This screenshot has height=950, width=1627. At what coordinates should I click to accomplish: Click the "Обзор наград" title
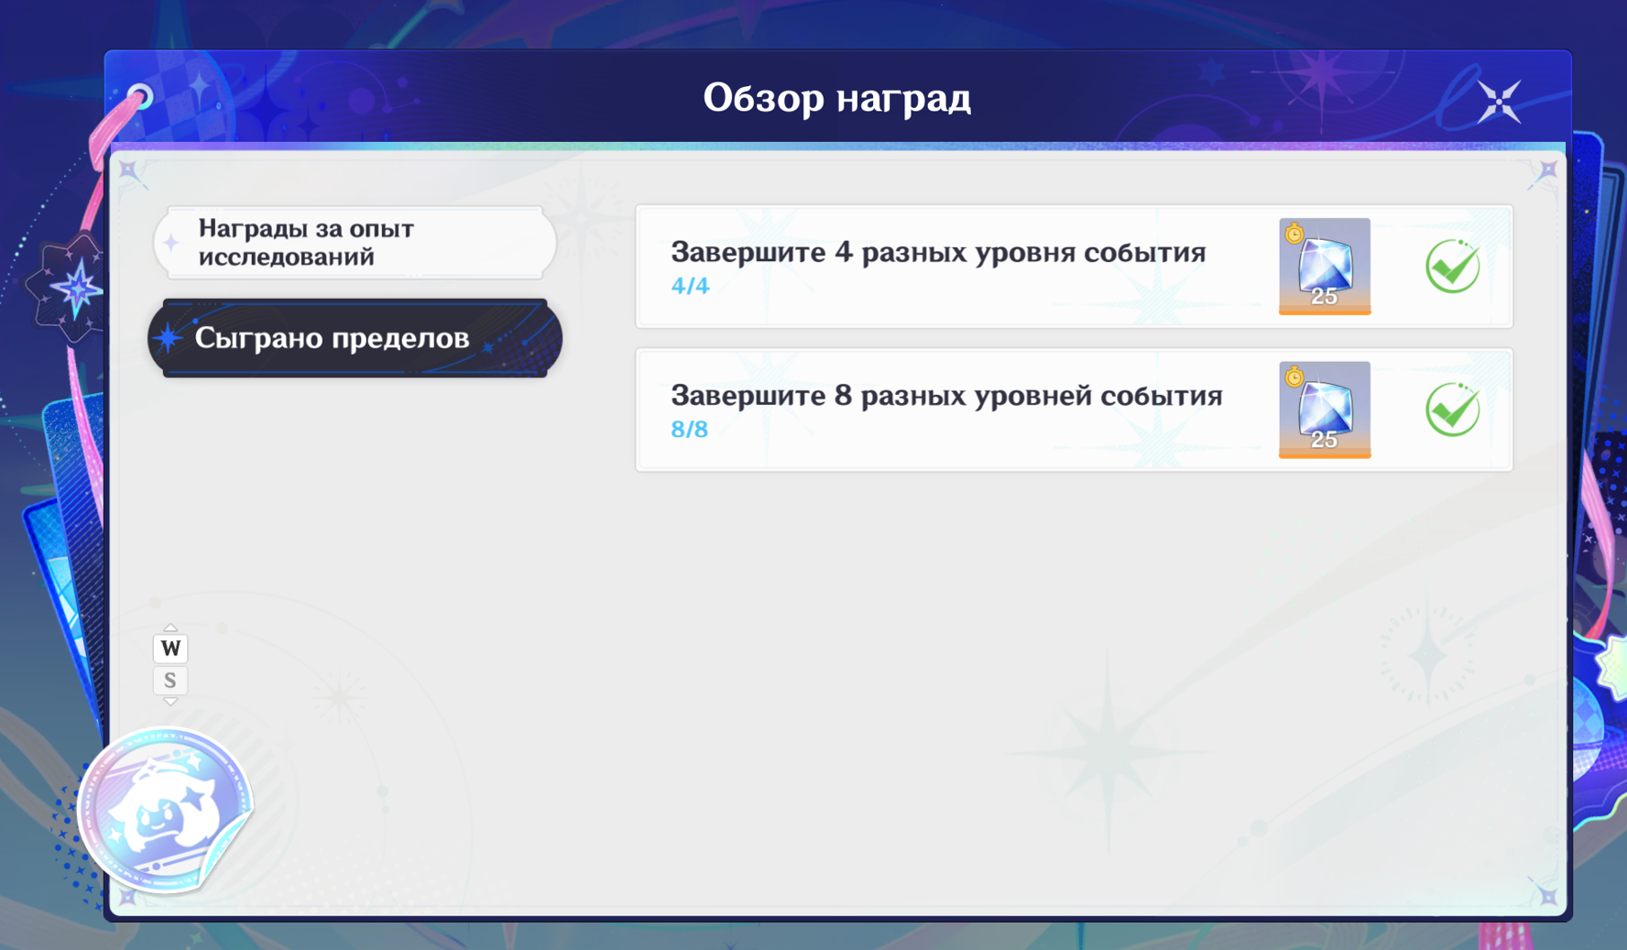837,98
